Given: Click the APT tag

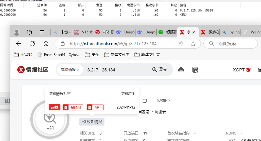Looking at the screenshot, I should click(x=95, y=107).
